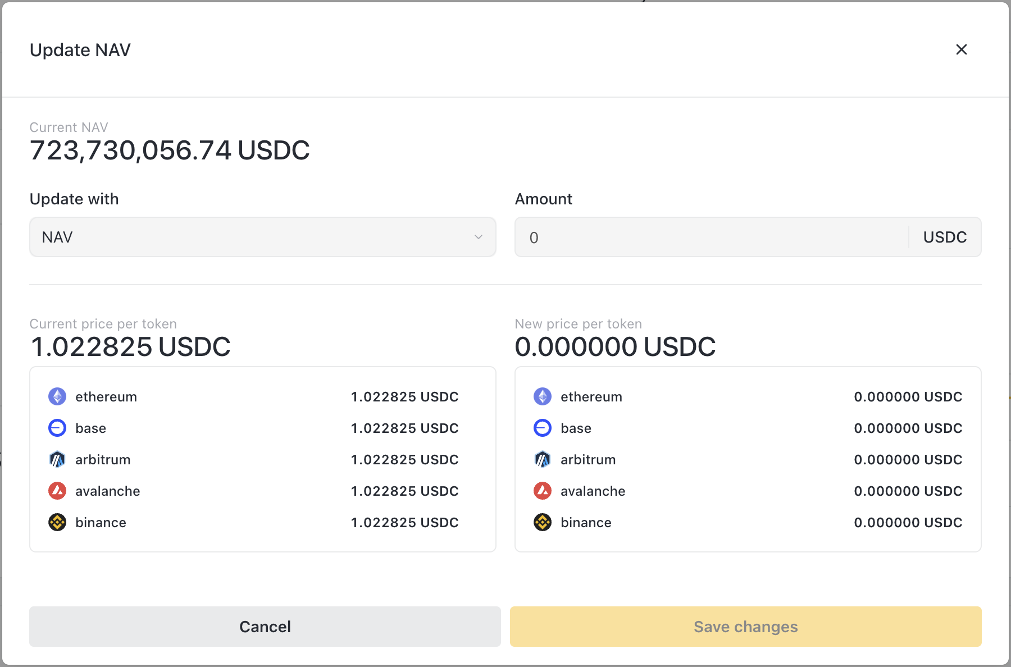Click the Current NAV value 723,730,056.74 USDC
1011x667 pixels.
pos(170,150)
